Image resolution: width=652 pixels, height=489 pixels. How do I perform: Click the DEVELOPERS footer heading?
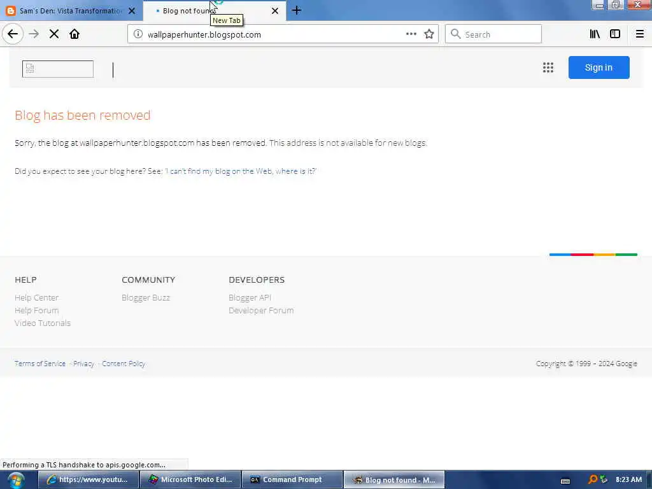(x=257, y=280)
